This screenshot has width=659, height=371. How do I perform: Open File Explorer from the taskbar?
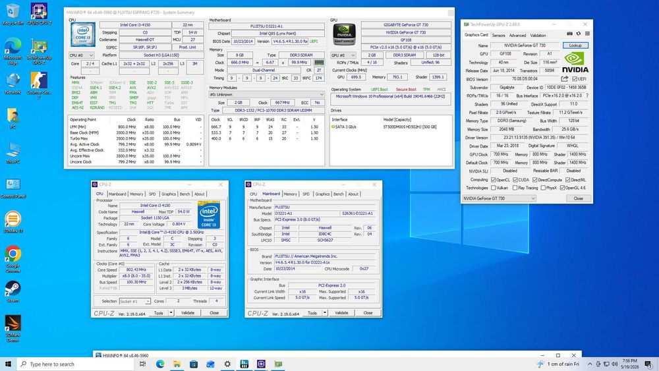pos(177,364)
